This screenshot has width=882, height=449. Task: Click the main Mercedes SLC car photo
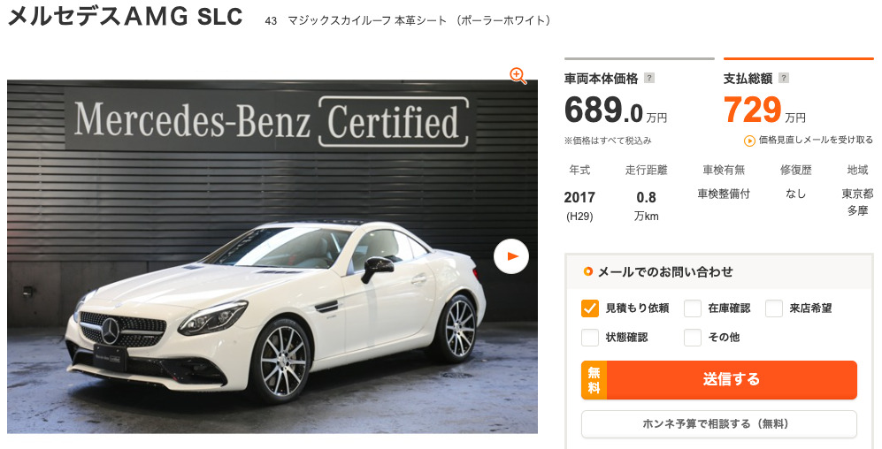(272, 256)
